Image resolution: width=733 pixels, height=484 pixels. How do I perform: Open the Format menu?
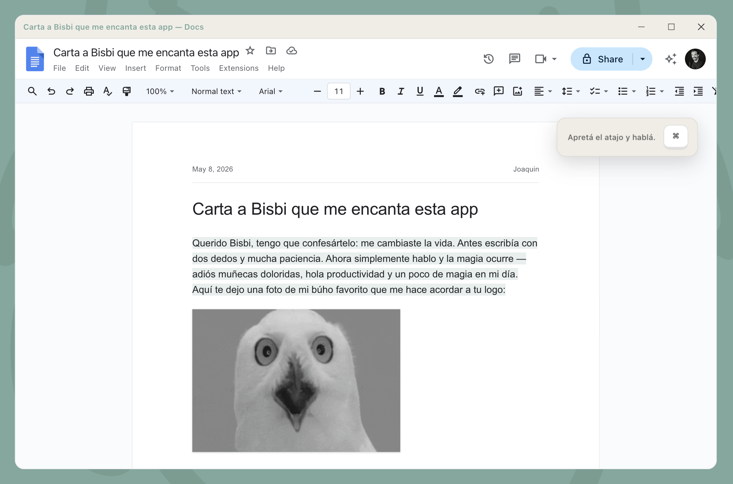click(x=168, y=68)
